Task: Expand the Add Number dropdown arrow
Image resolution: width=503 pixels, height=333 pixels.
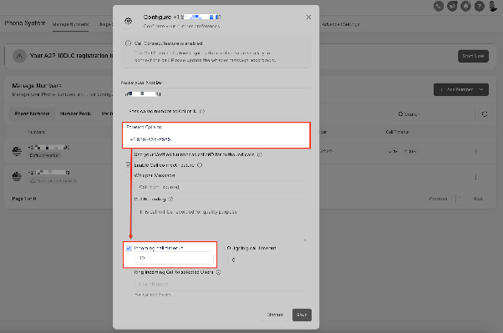Action: click(x=481, y=89)
